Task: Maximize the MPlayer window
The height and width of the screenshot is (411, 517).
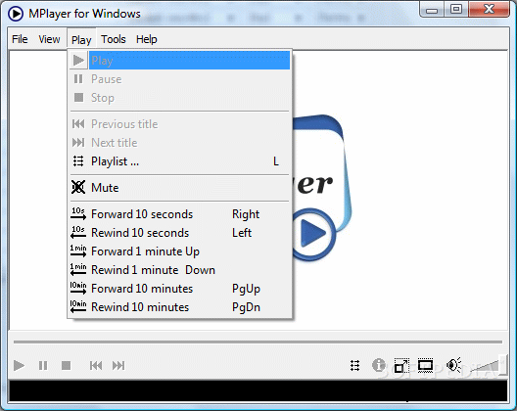Action: 456,9
